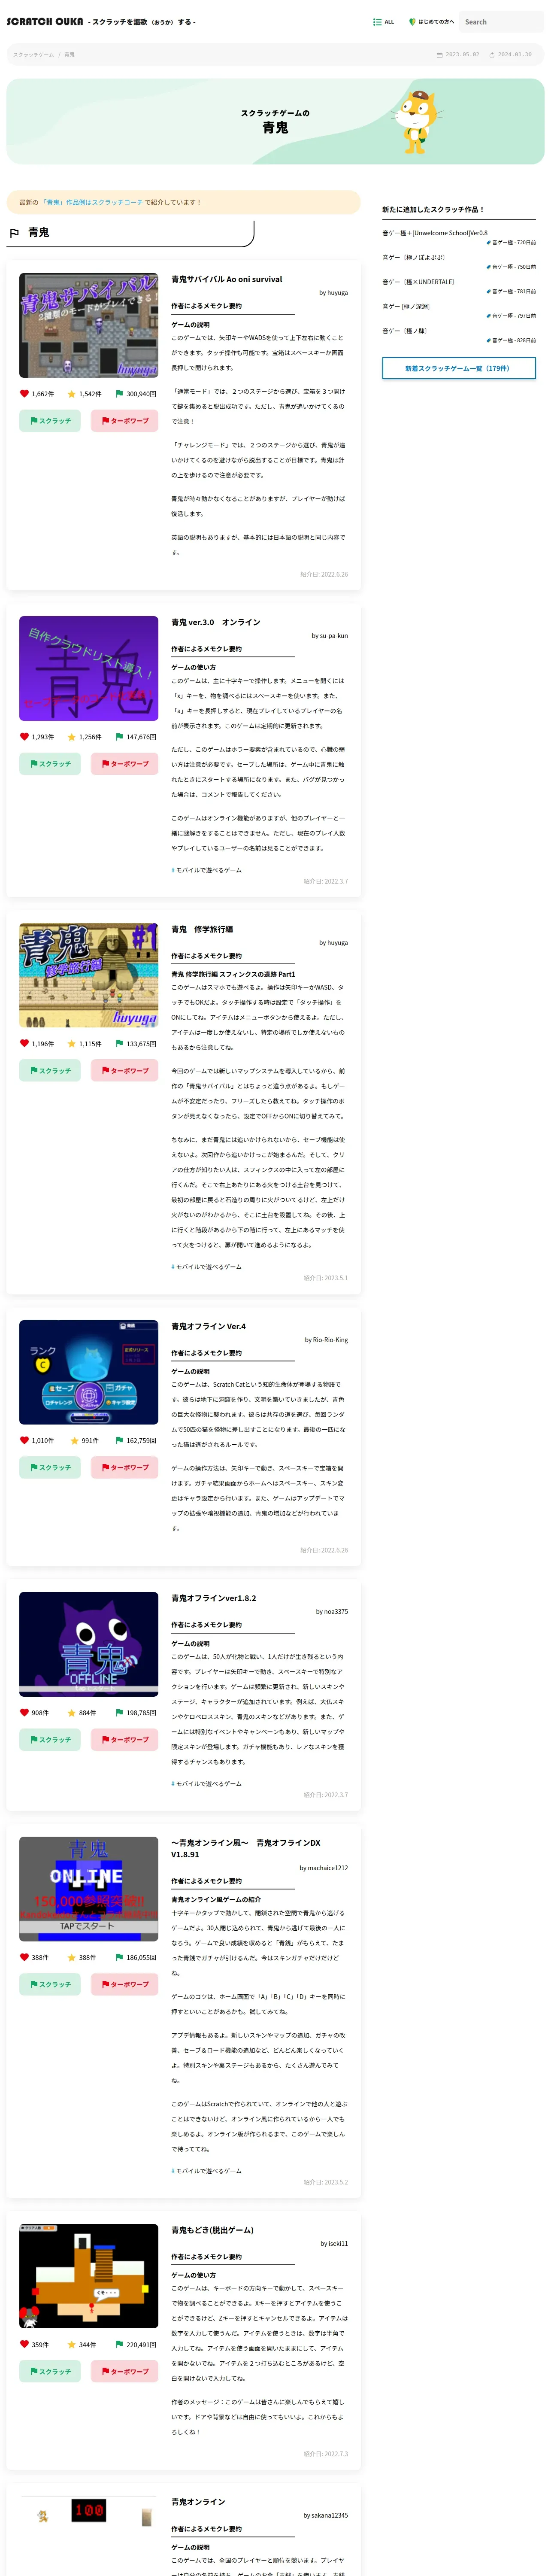This screenshot has height=2576, width=551.
Task: Launch 青鬼サバイバル in ターボワープ
Action: (124, 421)
